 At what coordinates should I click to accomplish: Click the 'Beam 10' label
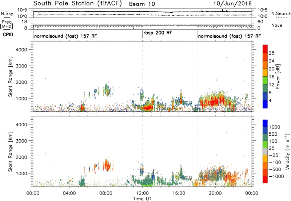[x=142, y=4]
